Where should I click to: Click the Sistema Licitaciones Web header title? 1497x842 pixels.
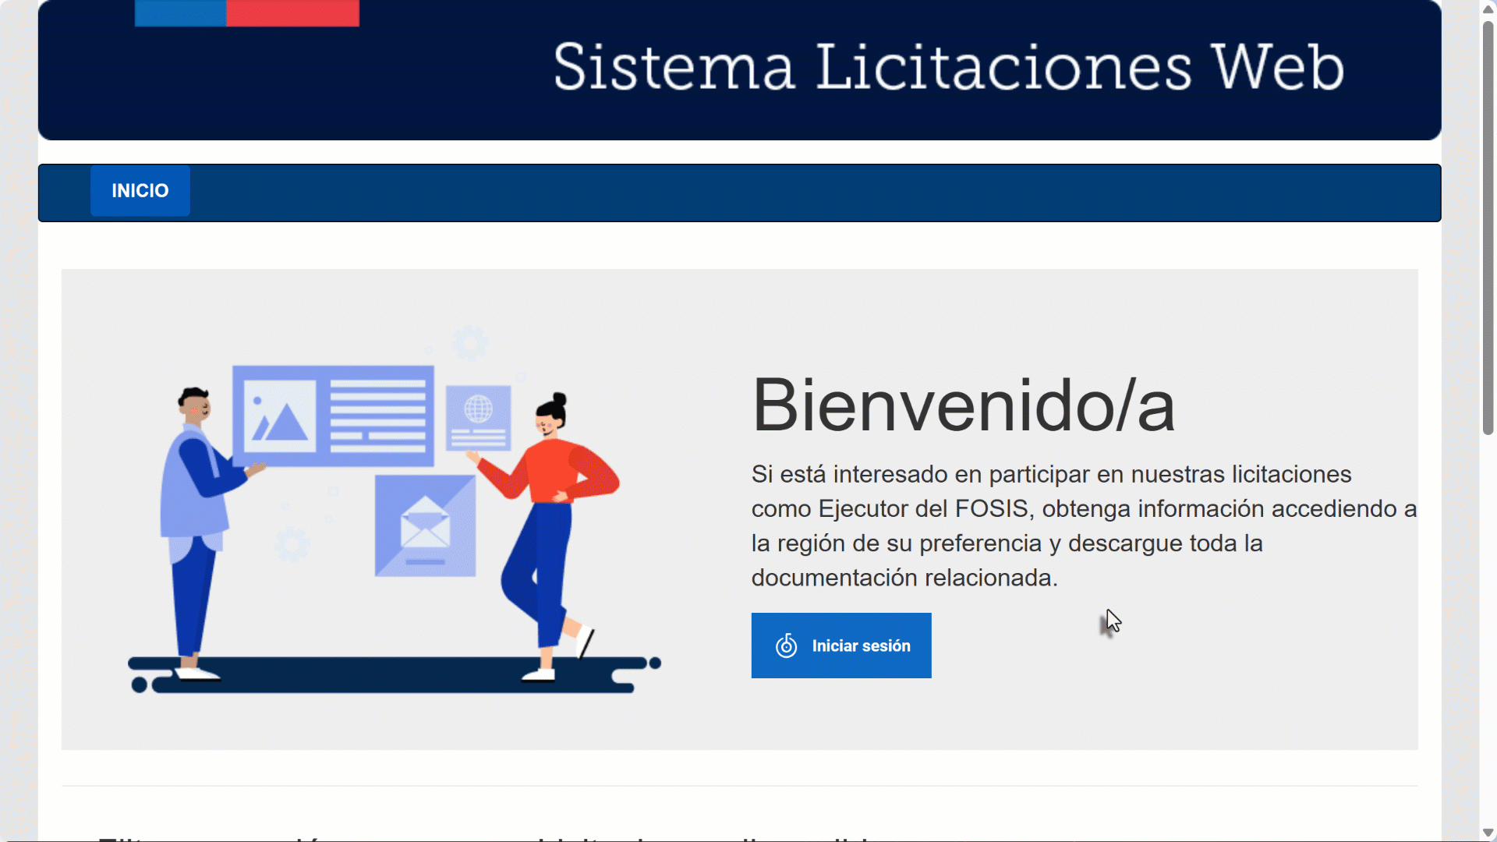pos(948,67)
